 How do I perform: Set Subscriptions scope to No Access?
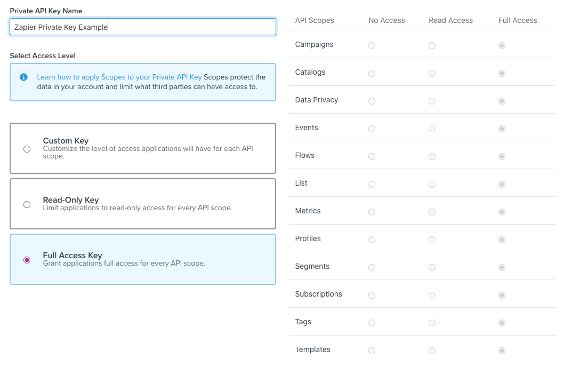372,296
